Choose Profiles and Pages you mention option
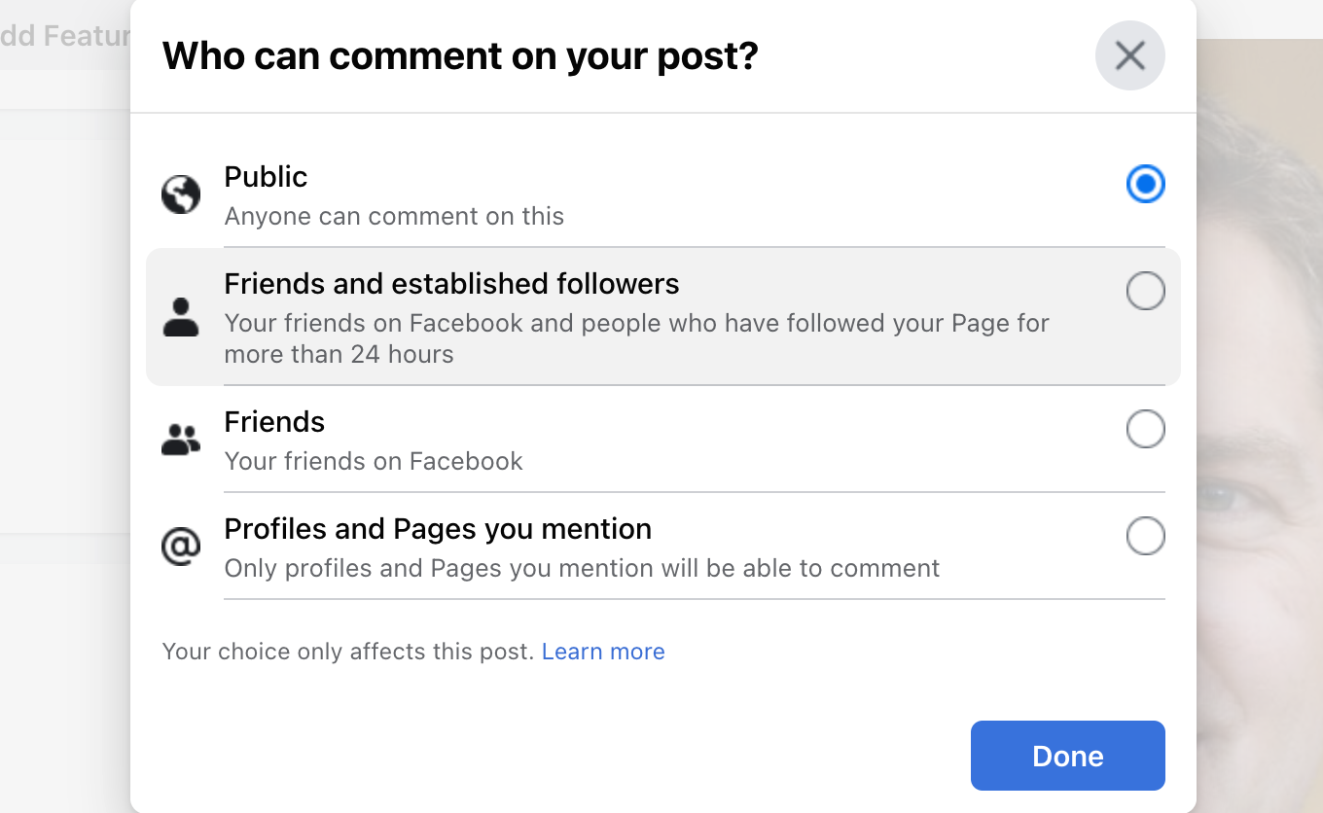 pos(1145,536)
